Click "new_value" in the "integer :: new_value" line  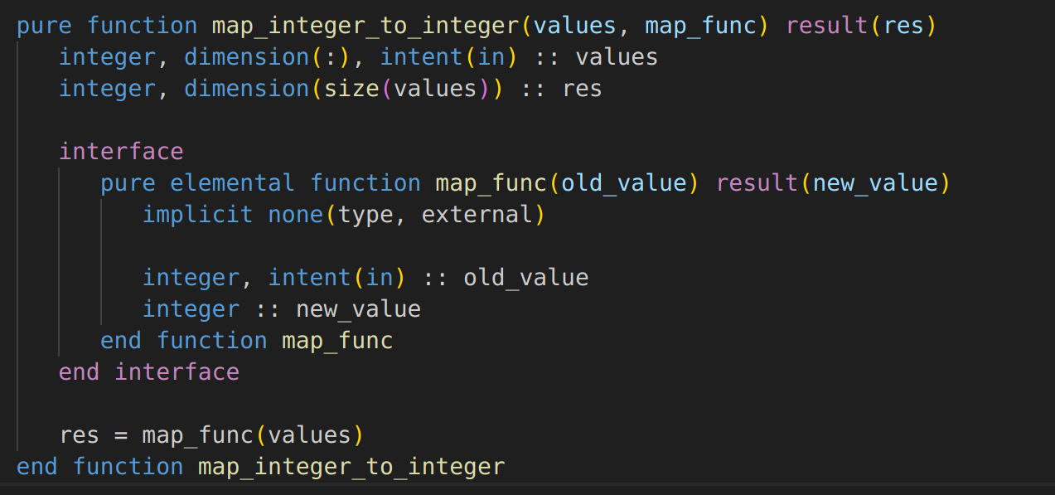[359, 309]
